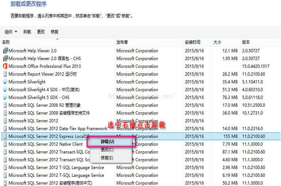Select Microsoft Silverlight 4 SDK - 中文(简体) name
Viewport: 281px width, 186px height.
(x=44, y=90)
